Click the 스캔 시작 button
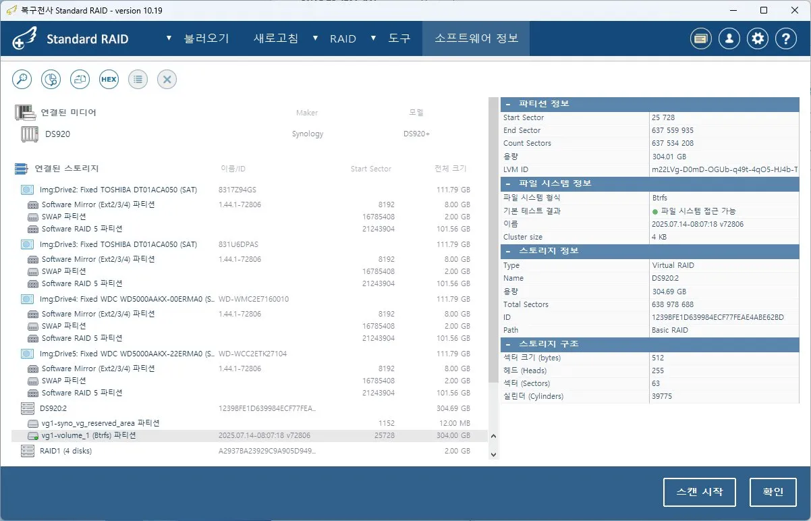The image size is (811, 521). coord(699,492)
